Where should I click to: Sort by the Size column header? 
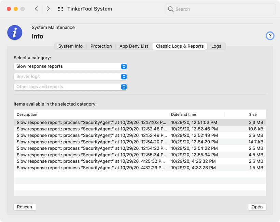[x=245, y=114]
